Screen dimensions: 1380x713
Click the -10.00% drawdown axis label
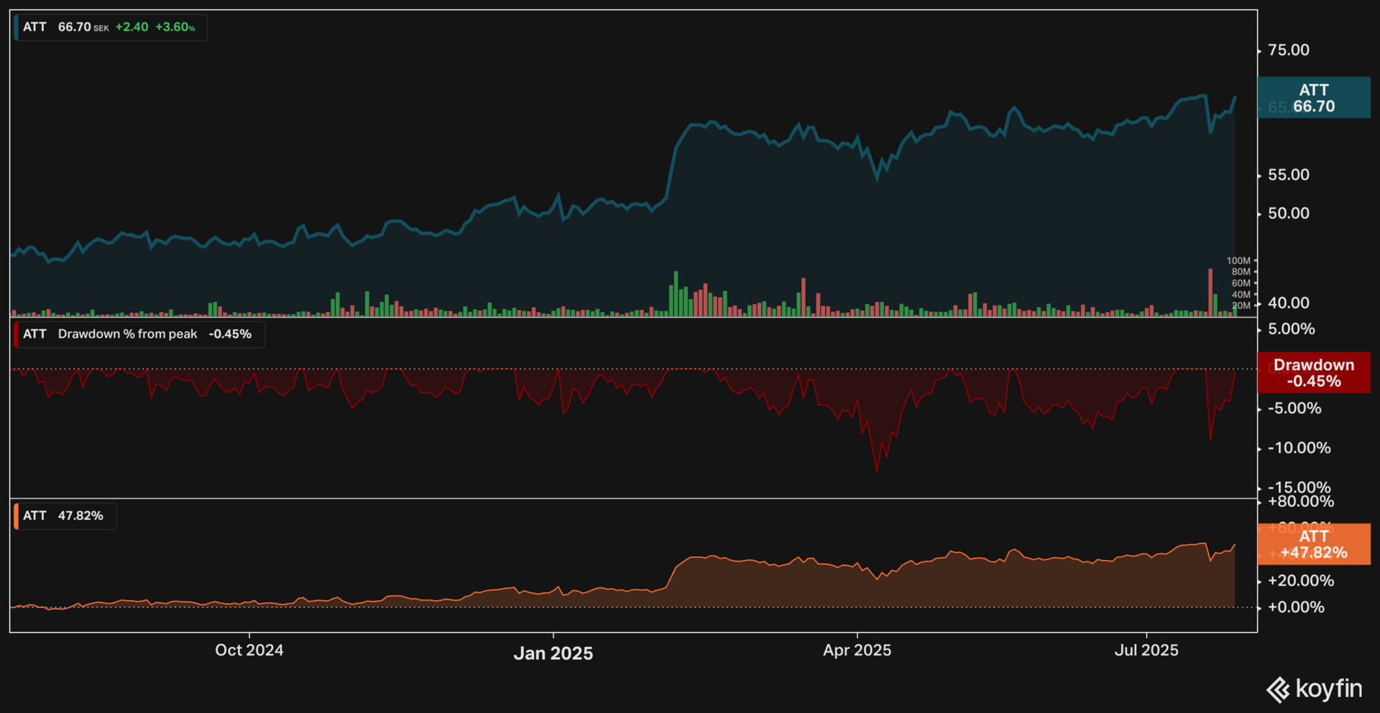pyautogui.click(x=1299, y=448)
